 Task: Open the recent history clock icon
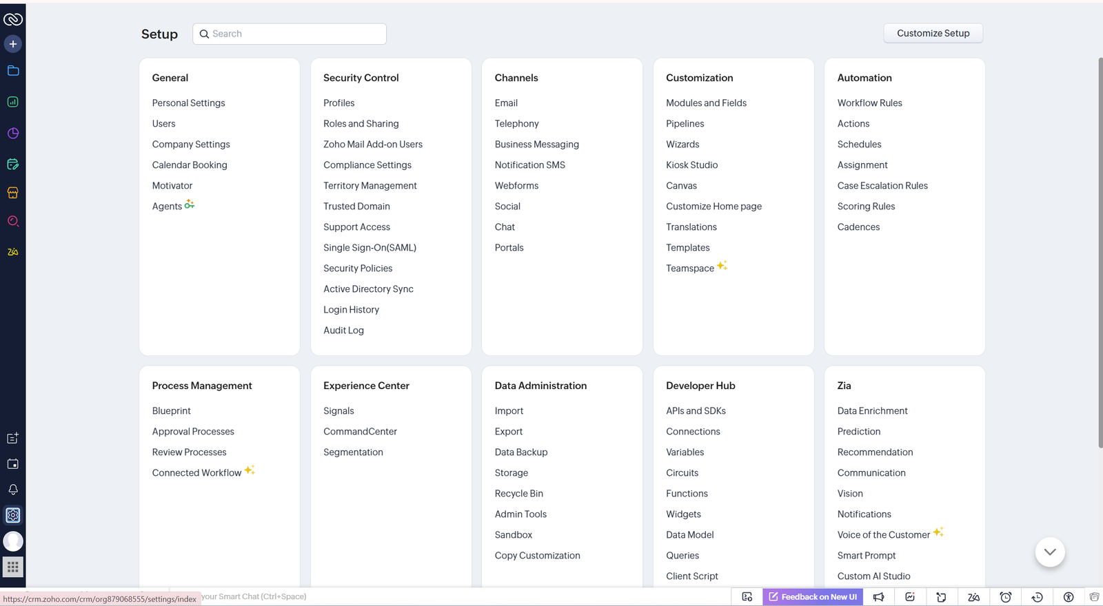pos(1037,597)
